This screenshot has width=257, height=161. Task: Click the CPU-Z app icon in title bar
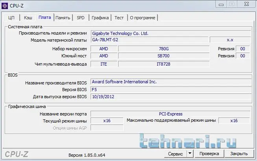point(4,6)
